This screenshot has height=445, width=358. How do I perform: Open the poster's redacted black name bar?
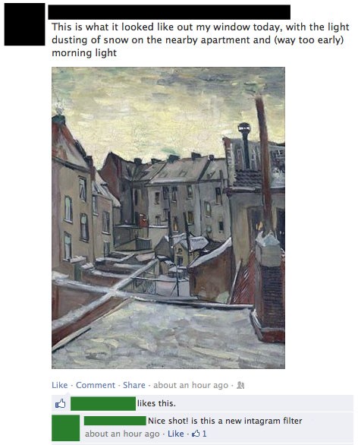(169, 12)
